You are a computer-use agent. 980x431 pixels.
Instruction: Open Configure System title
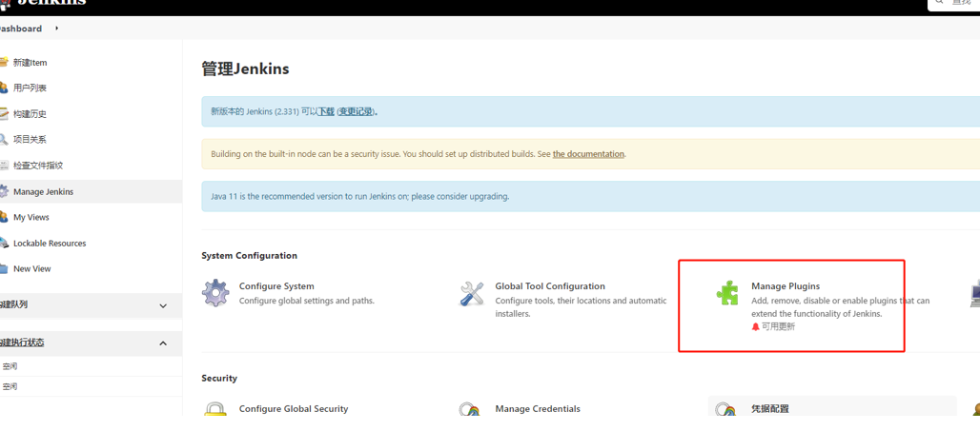click(276, 286)
